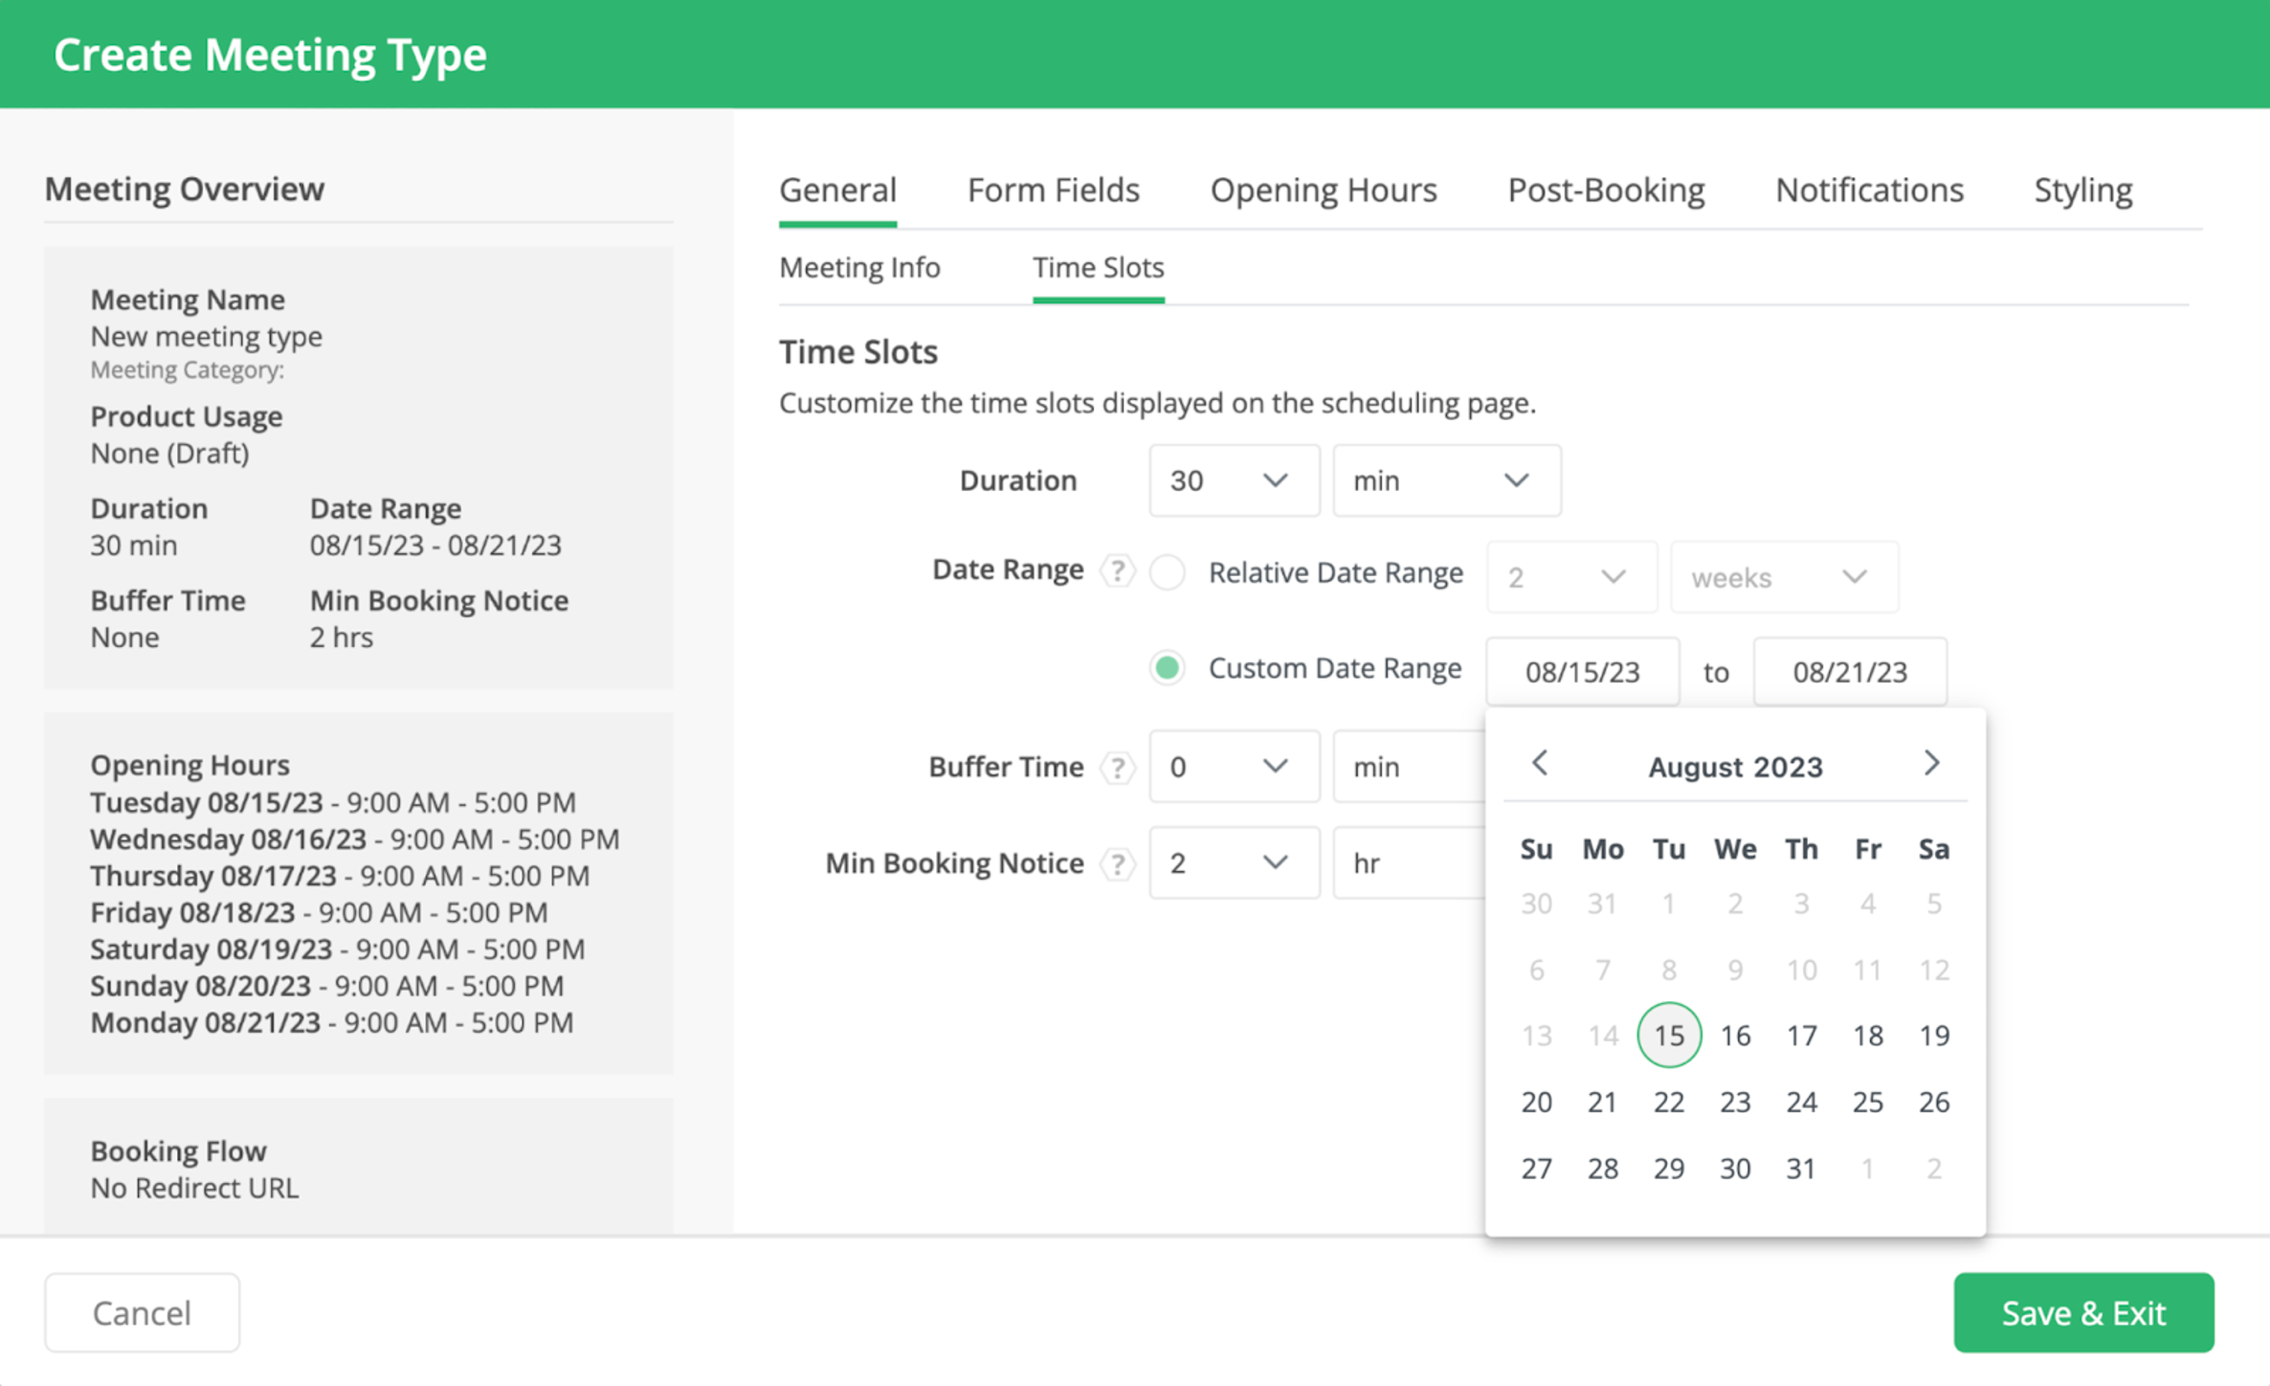Screen dimensions: 2270x1386
Task: Pick August 22 in the calendar
Action: coord(1669,1102)
